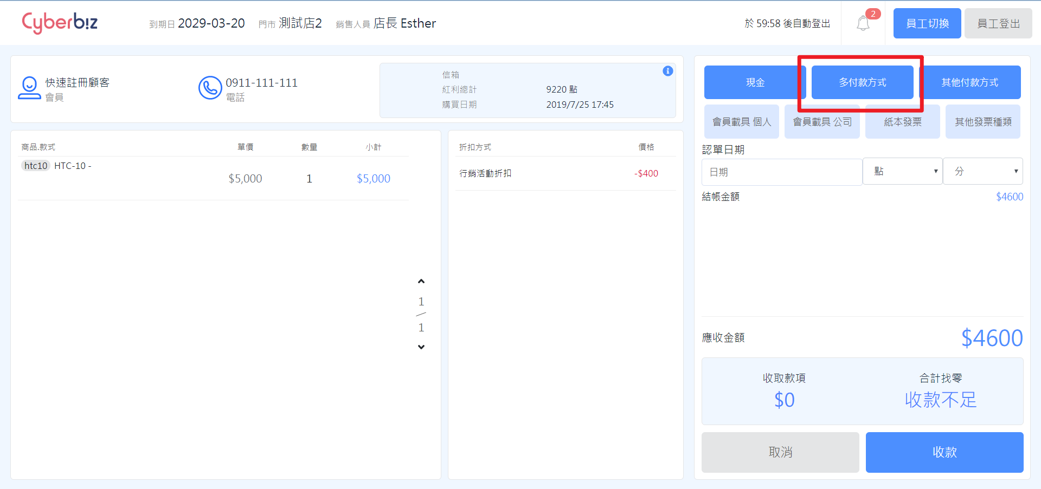This screenshot has height=489, width=1041.
Task: Click the 2029-03-20 expiry date
Action: (x=211, y=23)
